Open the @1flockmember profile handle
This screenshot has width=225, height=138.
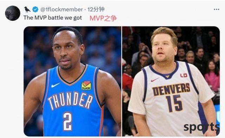(x=62, y=9)
